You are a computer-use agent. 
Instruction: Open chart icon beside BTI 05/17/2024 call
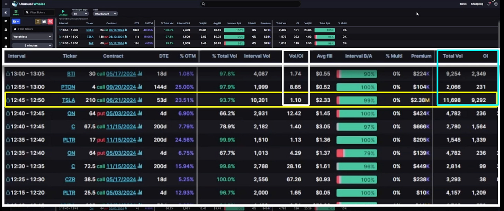pyautogui.click(x=140, y=74)
